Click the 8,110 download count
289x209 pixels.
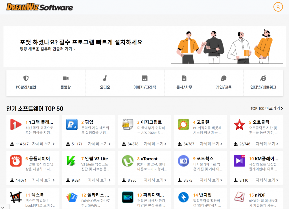coord(244,180)
